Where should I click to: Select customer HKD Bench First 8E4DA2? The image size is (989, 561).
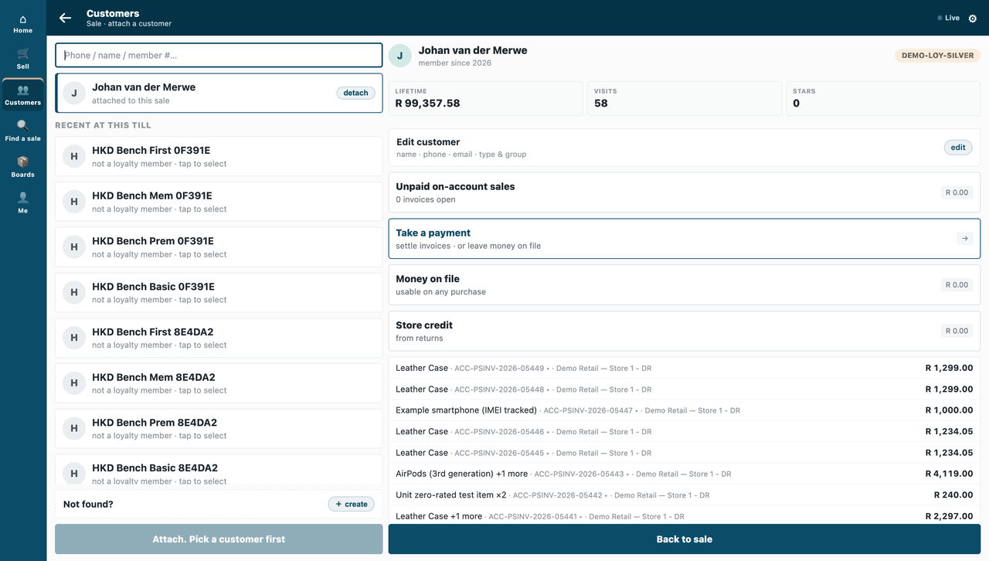click(219, 338)
